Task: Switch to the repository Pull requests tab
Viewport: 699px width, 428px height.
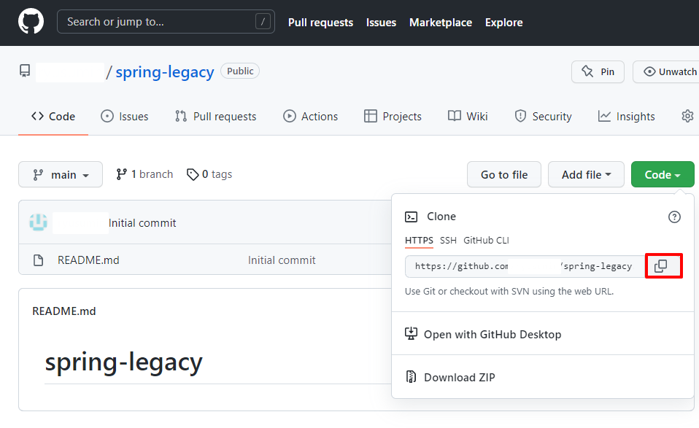Action: pos(216,116)
